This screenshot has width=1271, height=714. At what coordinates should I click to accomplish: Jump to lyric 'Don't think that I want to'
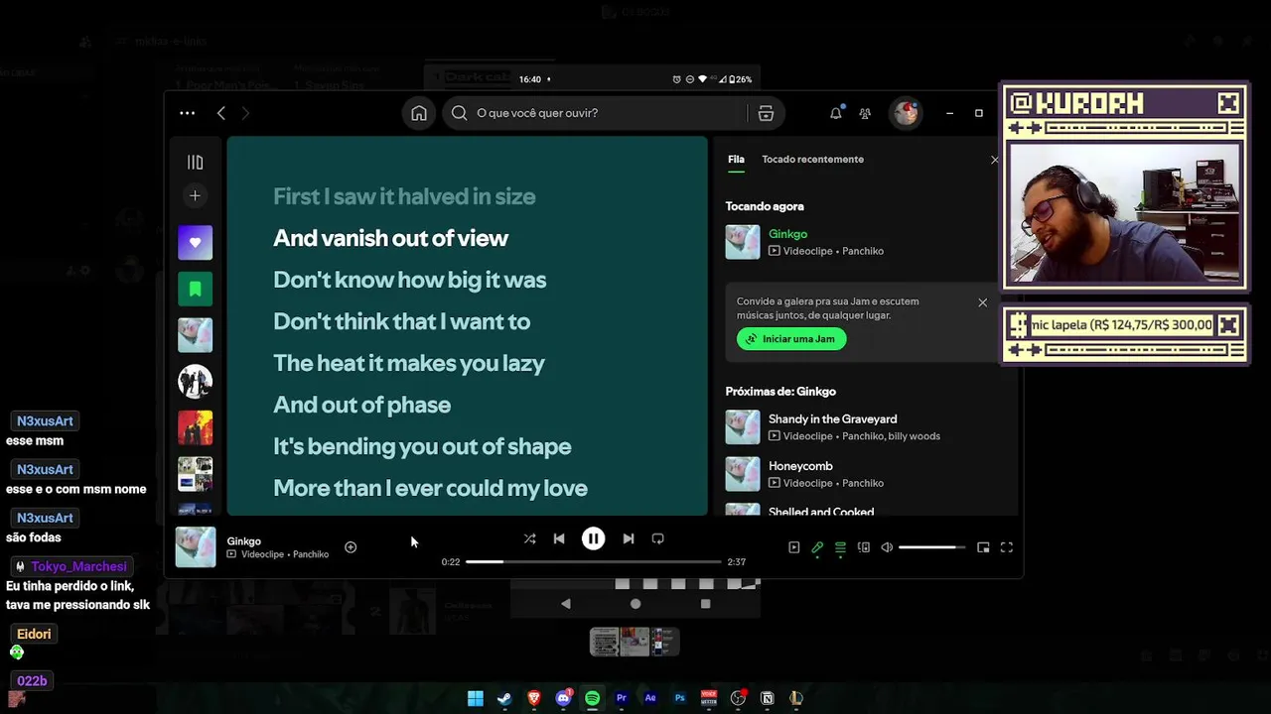(x=401, y=321)
